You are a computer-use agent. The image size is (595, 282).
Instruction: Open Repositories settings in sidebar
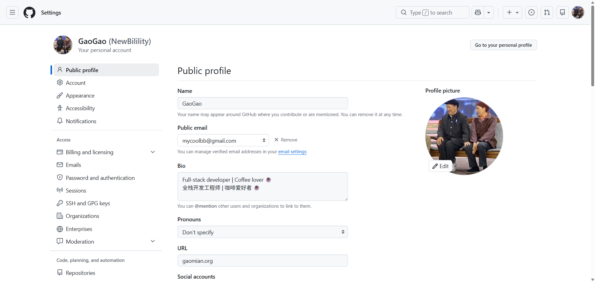pyautogui.click(x=106, y=273)
